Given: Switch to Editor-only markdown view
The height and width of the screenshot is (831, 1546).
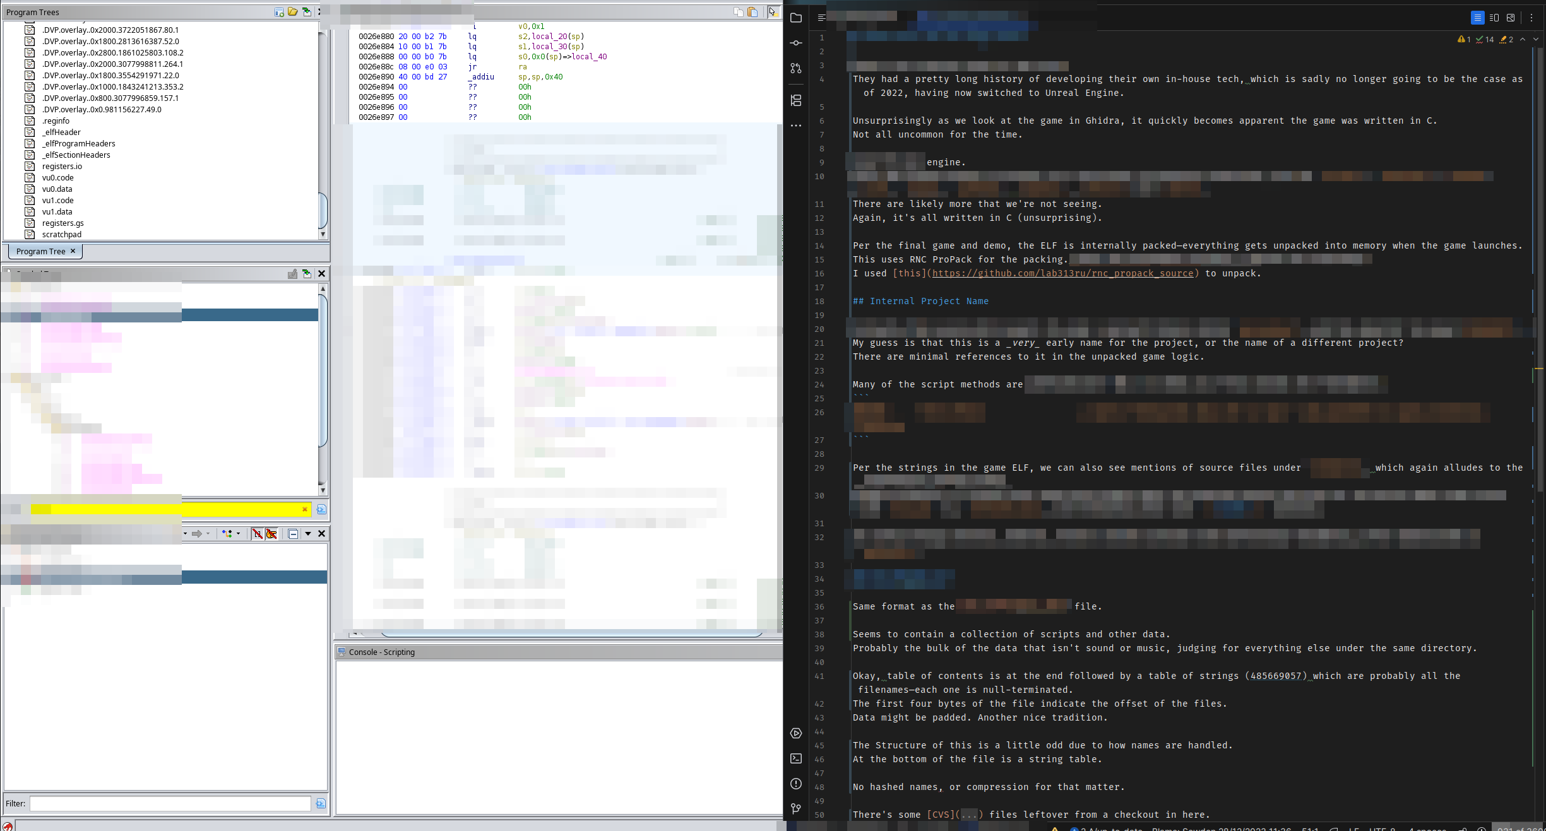Looking at the screenshot, I should point(1477,18).
